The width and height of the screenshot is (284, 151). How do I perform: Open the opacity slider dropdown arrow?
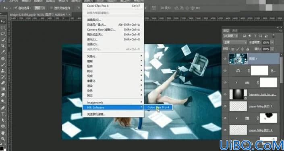point(272,43)
